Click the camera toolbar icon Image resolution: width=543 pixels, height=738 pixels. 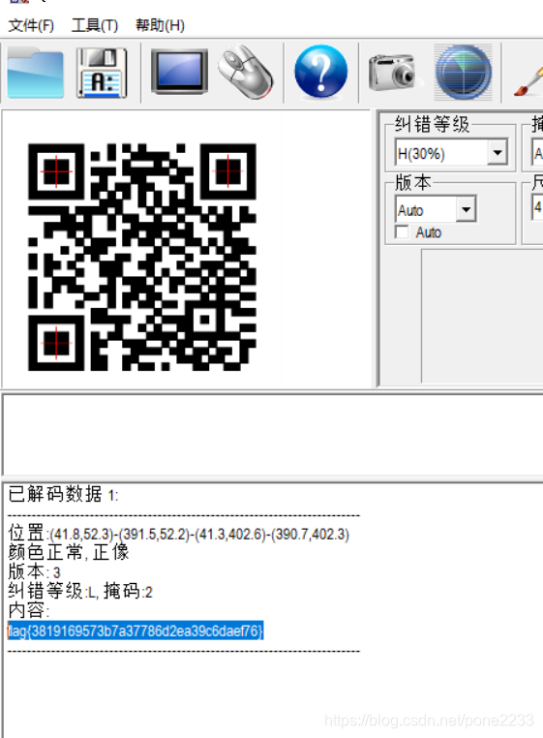coord(393,72)
